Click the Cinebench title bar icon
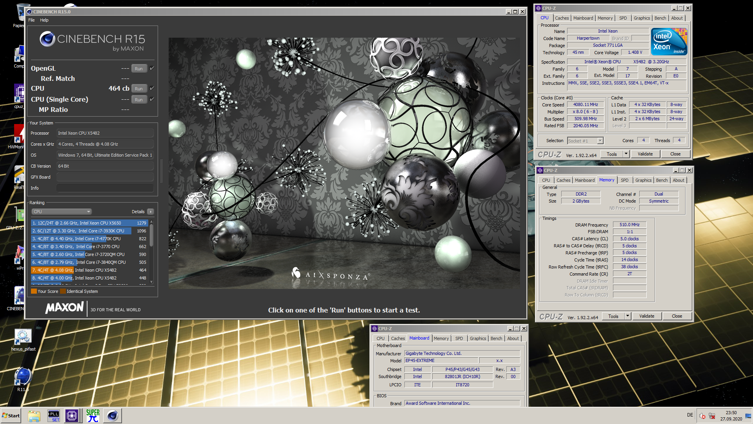The image size is (753, 424). pyautogui.click(x=29, y=12)
